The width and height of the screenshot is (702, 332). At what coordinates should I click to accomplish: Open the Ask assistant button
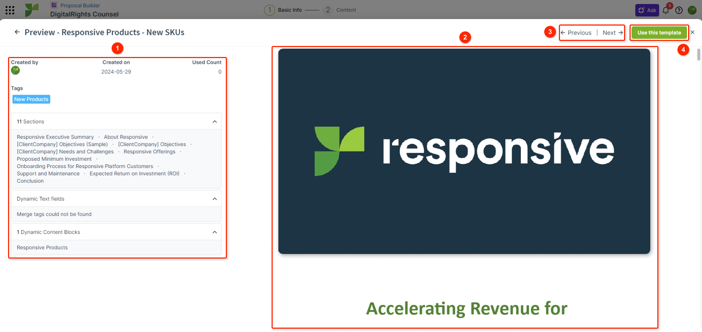[x=647, y=10]
